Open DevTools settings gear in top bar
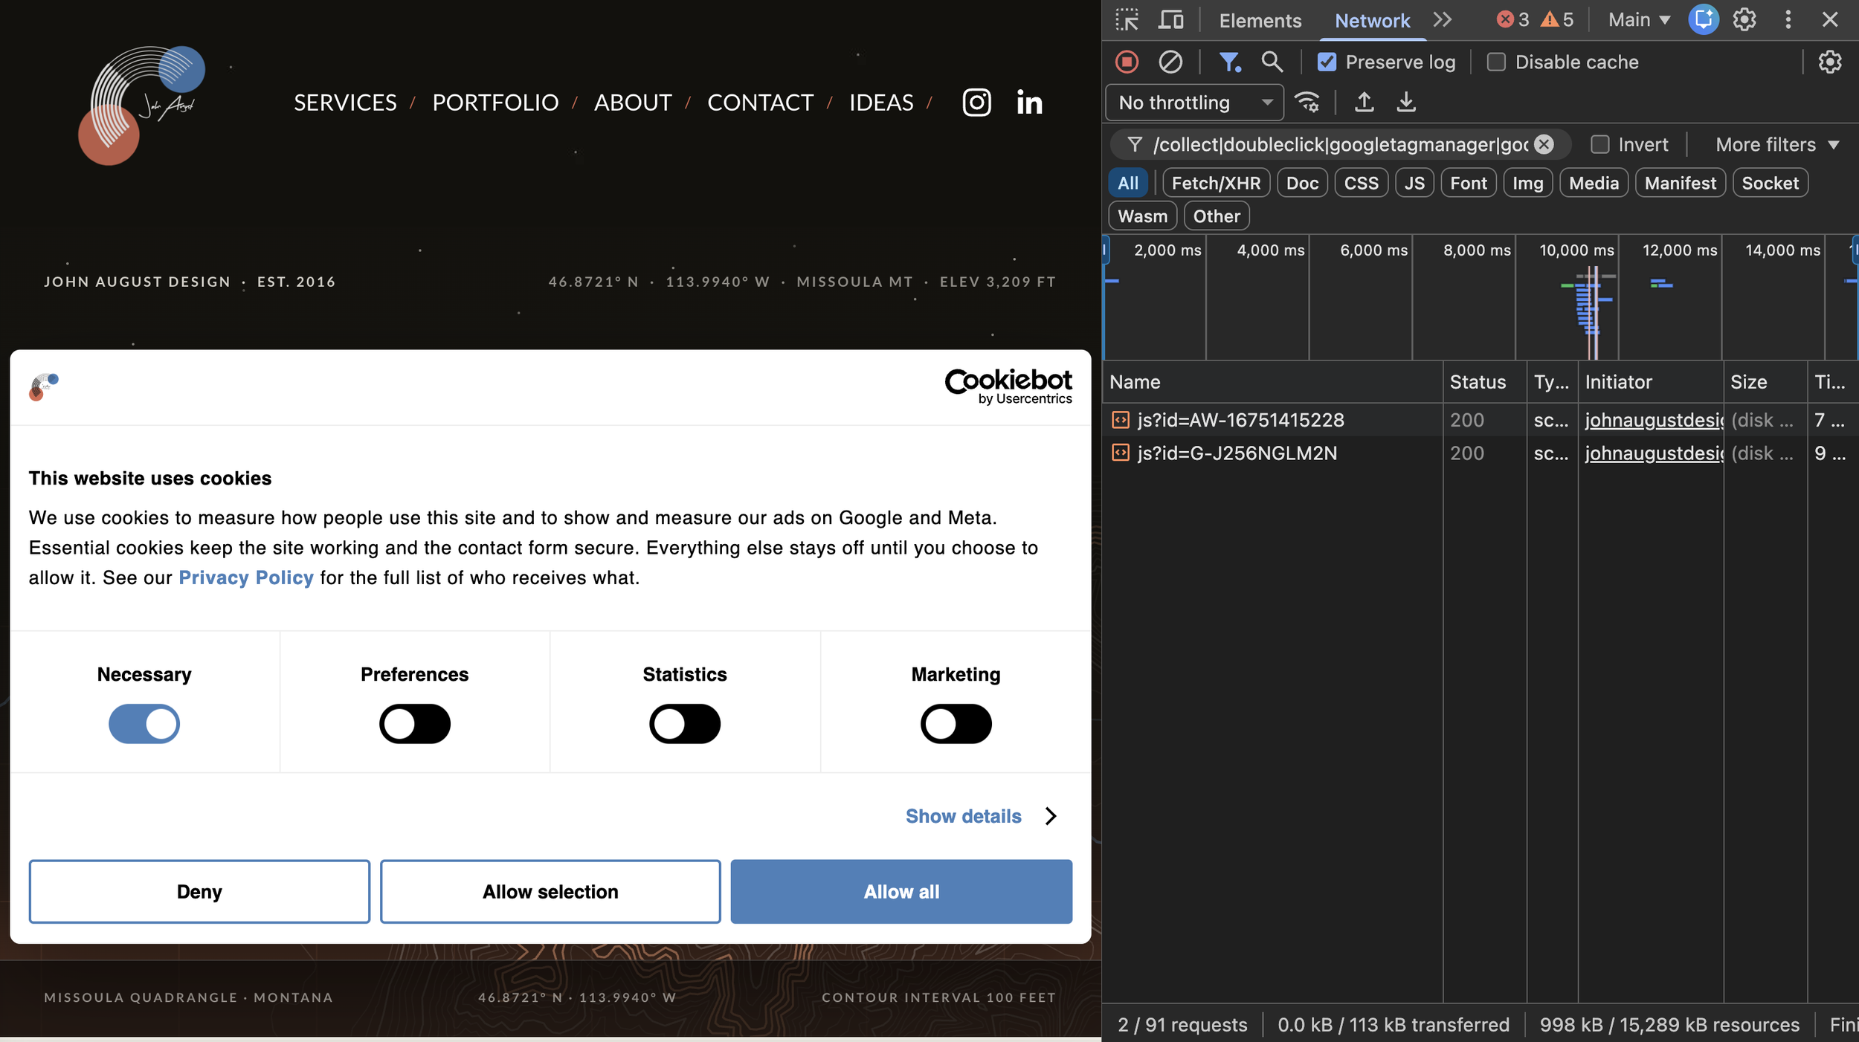 point(1744,20)
